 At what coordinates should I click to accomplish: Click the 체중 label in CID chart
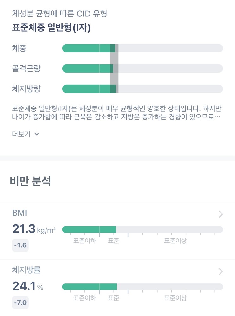(x=19, y=48)
